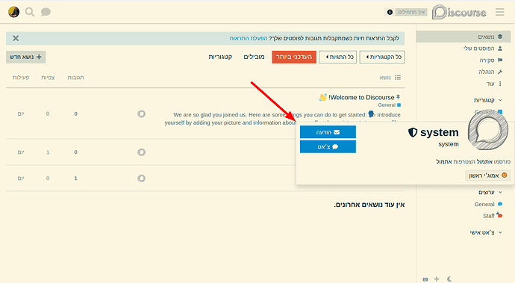The width and height of the screenshot is (515, 283).
Task: Click the pin icon beside Welcome to Discourse
Action: (398, 97)
